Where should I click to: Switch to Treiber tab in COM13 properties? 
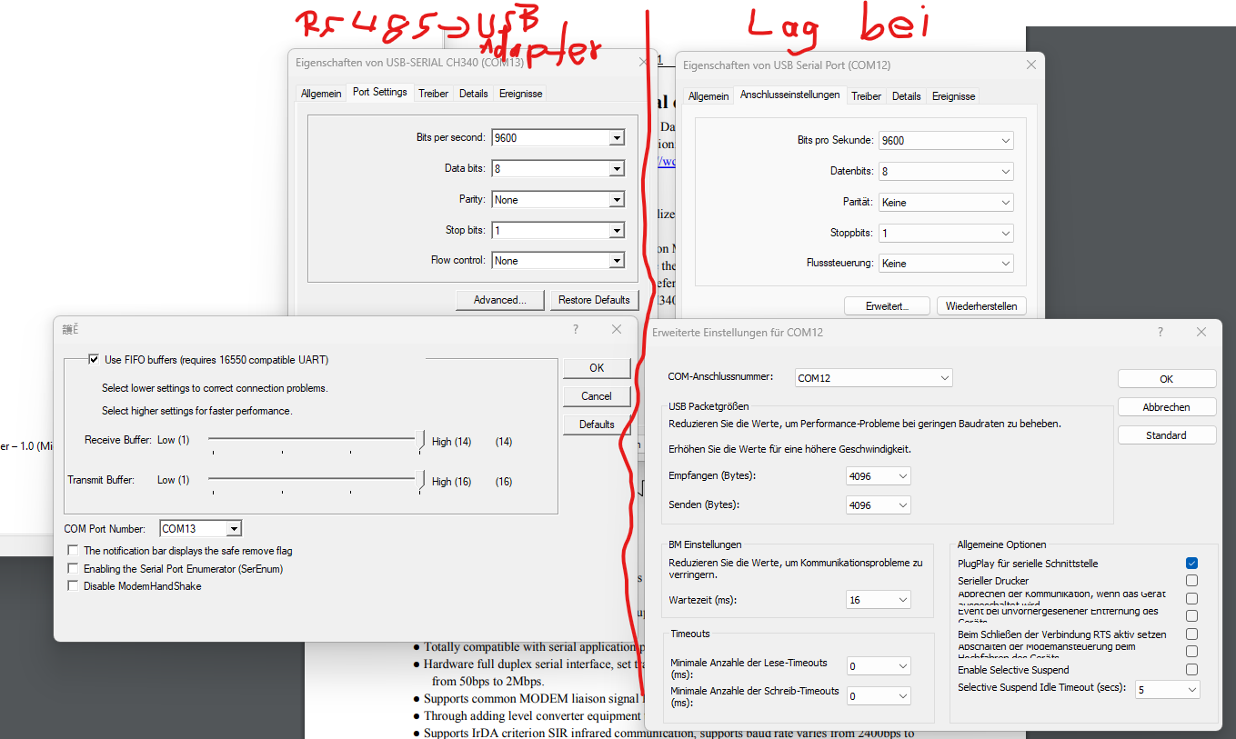433,94
